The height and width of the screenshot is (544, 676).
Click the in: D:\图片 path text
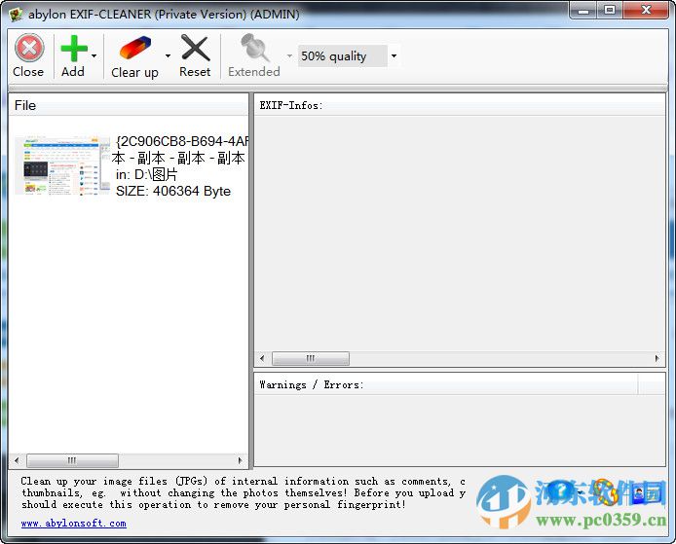(x=146, y=174)
